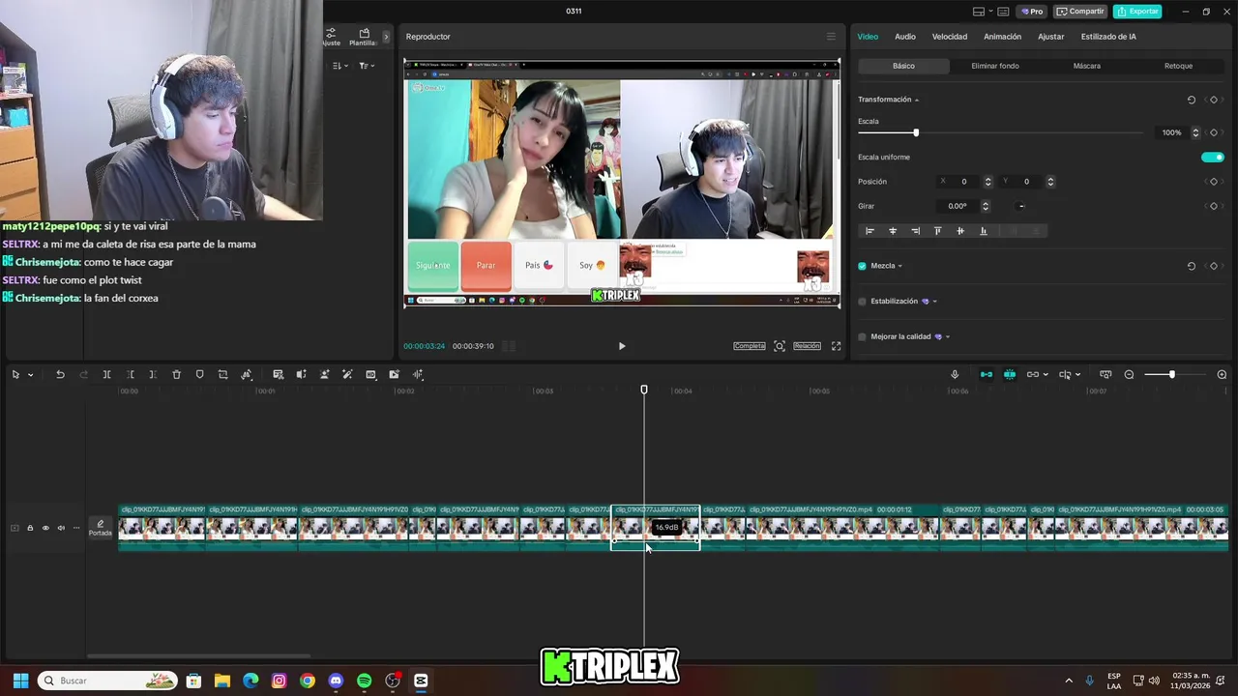Add keyframe for Posición

pos(1214,182)
